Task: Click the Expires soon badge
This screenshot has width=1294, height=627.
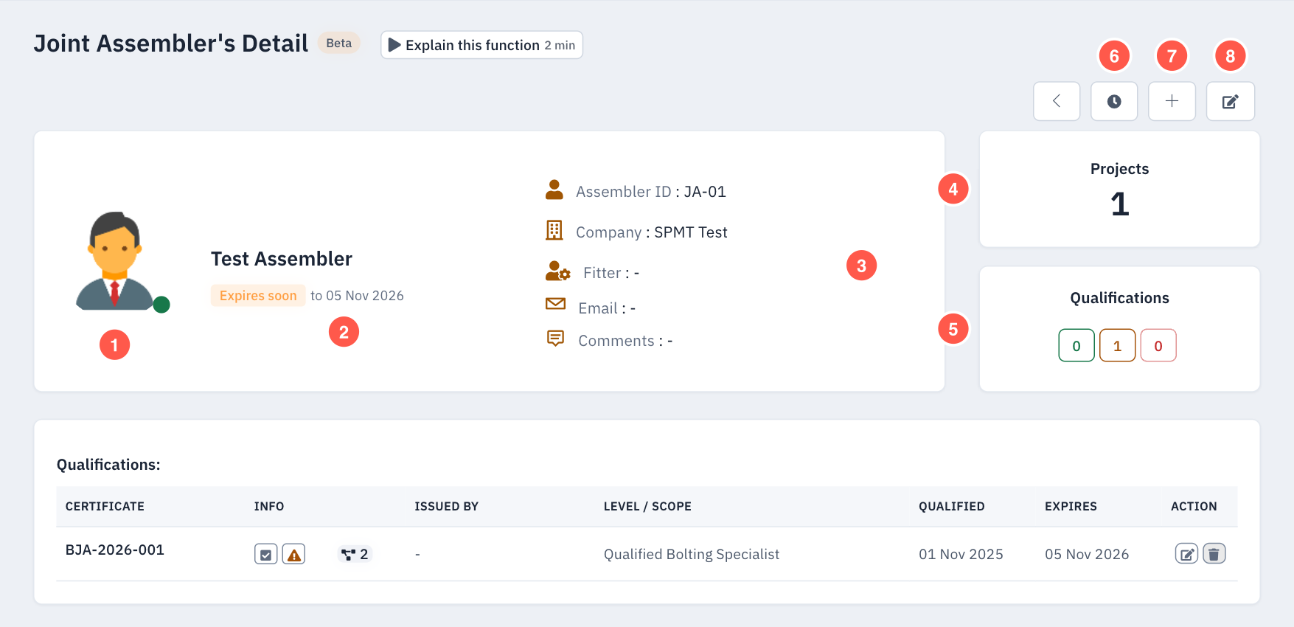Action: click(x=258, y=296)
